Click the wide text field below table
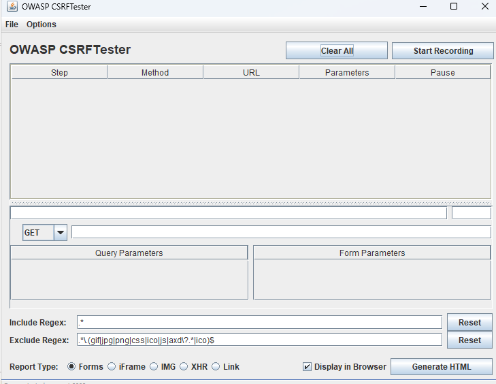 [229, 212]
